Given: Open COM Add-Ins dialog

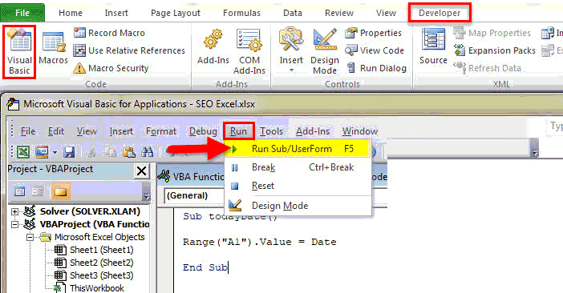Looking at the screenshot, I should pyautogui.click(x=249, y=51).
